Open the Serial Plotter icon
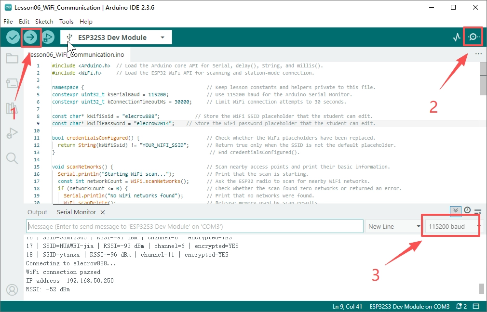 point(456,38)
